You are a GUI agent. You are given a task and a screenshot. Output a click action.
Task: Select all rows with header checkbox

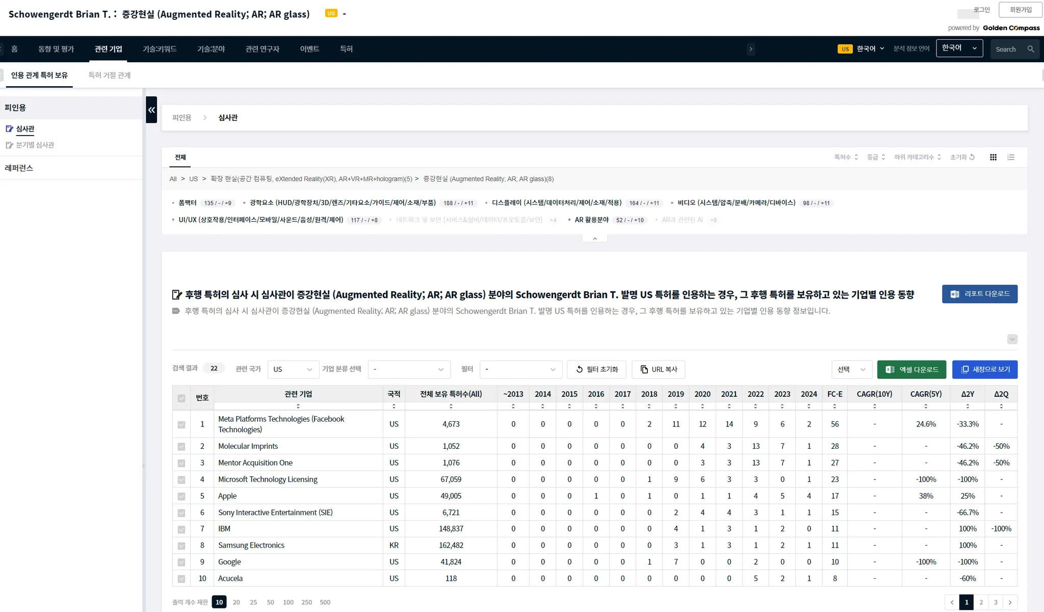click(x=181, y=398)
